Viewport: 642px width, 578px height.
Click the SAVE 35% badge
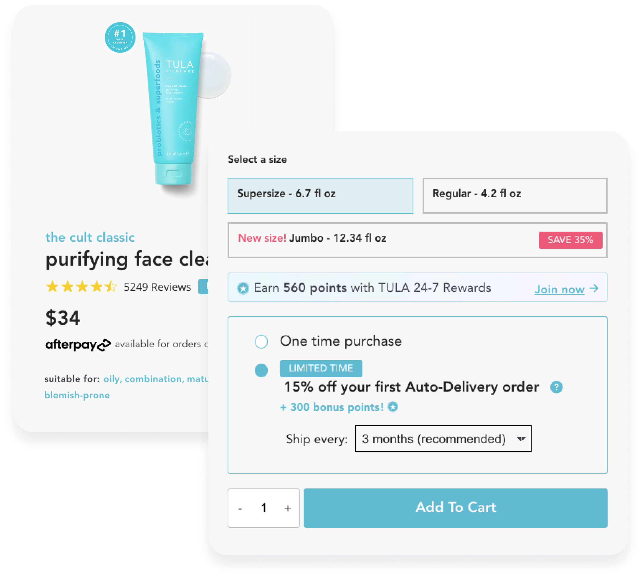click(x=570, y=240)
